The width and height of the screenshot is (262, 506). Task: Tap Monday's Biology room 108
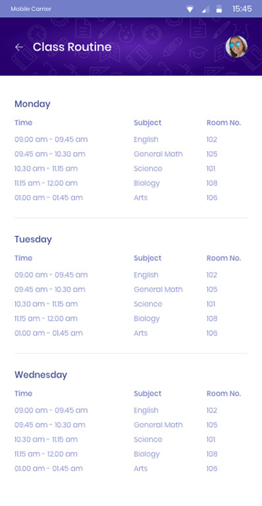212,183
